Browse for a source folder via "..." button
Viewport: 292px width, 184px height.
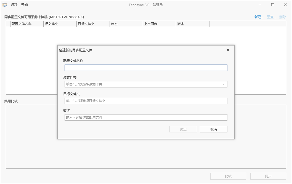coord(224,84)
